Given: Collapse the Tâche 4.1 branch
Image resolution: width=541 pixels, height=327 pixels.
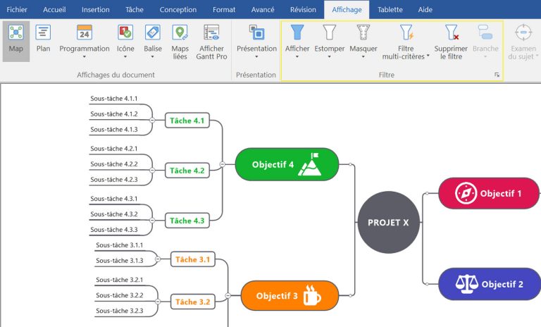Looking at the screenshot, I should (152, 121).
